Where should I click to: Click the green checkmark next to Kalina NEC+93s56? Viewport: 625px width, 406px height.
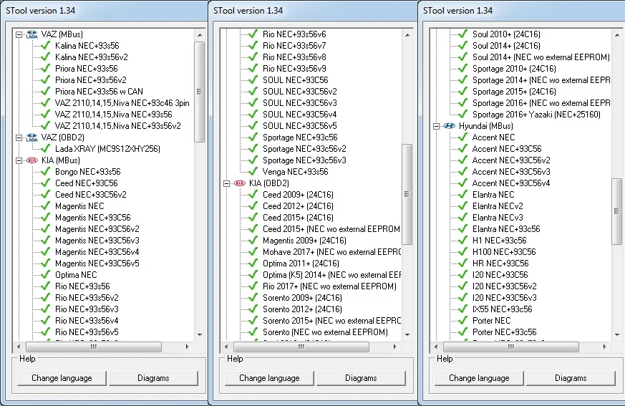pyautogui.click(x=45, y=45)
